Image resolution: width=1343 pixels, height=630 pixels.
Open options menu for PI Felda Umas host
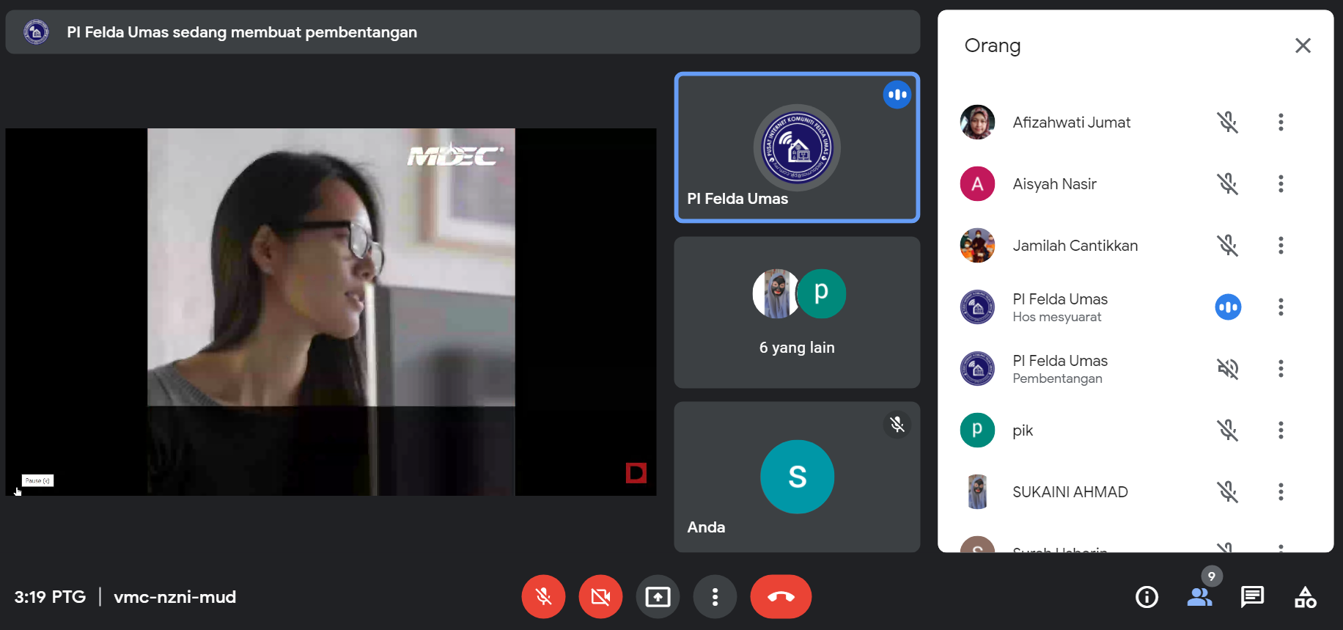1281,307
